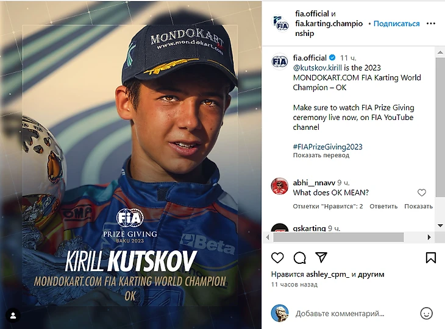Click Подписаться to follow account

pos(396,24)
